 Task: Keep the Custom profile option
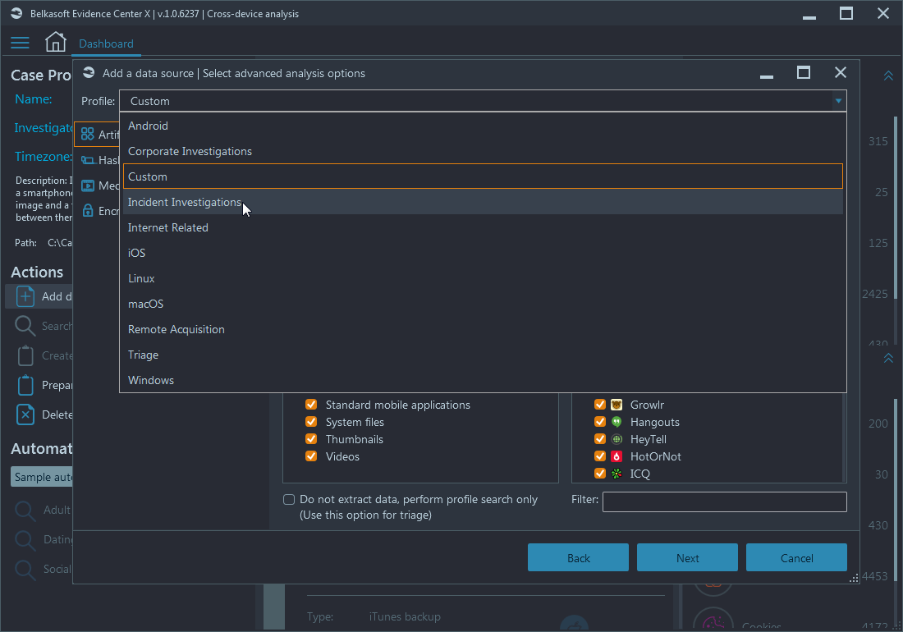483,176
